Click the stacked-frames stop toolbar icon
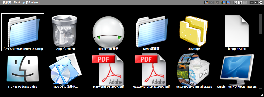Image resolution: width=264 pixels, height=97 pixels. [235, 2]
